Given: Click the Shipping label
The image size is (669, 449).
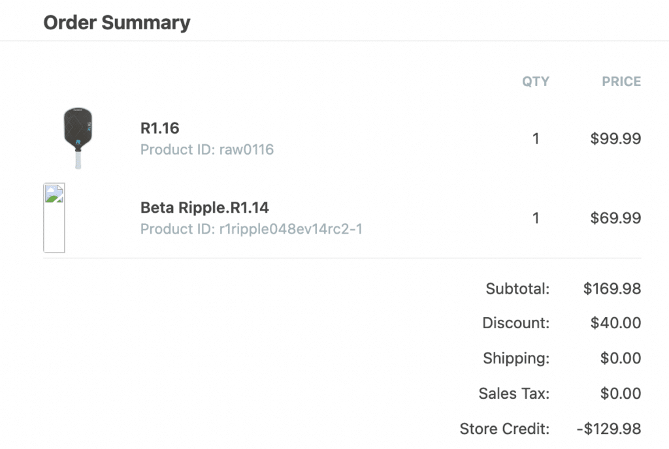Looking at the screenshot, I should (x=516, y=358).
